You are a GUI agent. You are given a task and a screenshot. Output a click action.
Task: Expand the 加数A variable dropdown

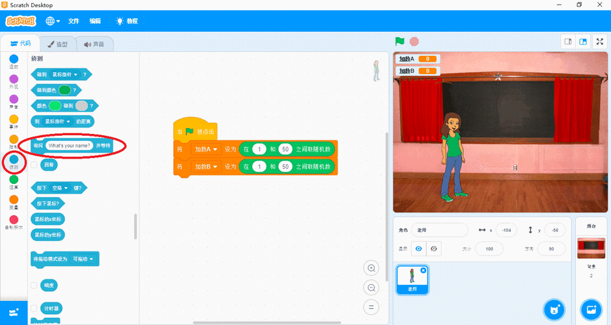point(205,149)
